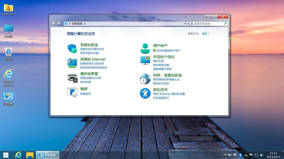
Task: Open the System and Security shield icon
Action: [72, 49]
